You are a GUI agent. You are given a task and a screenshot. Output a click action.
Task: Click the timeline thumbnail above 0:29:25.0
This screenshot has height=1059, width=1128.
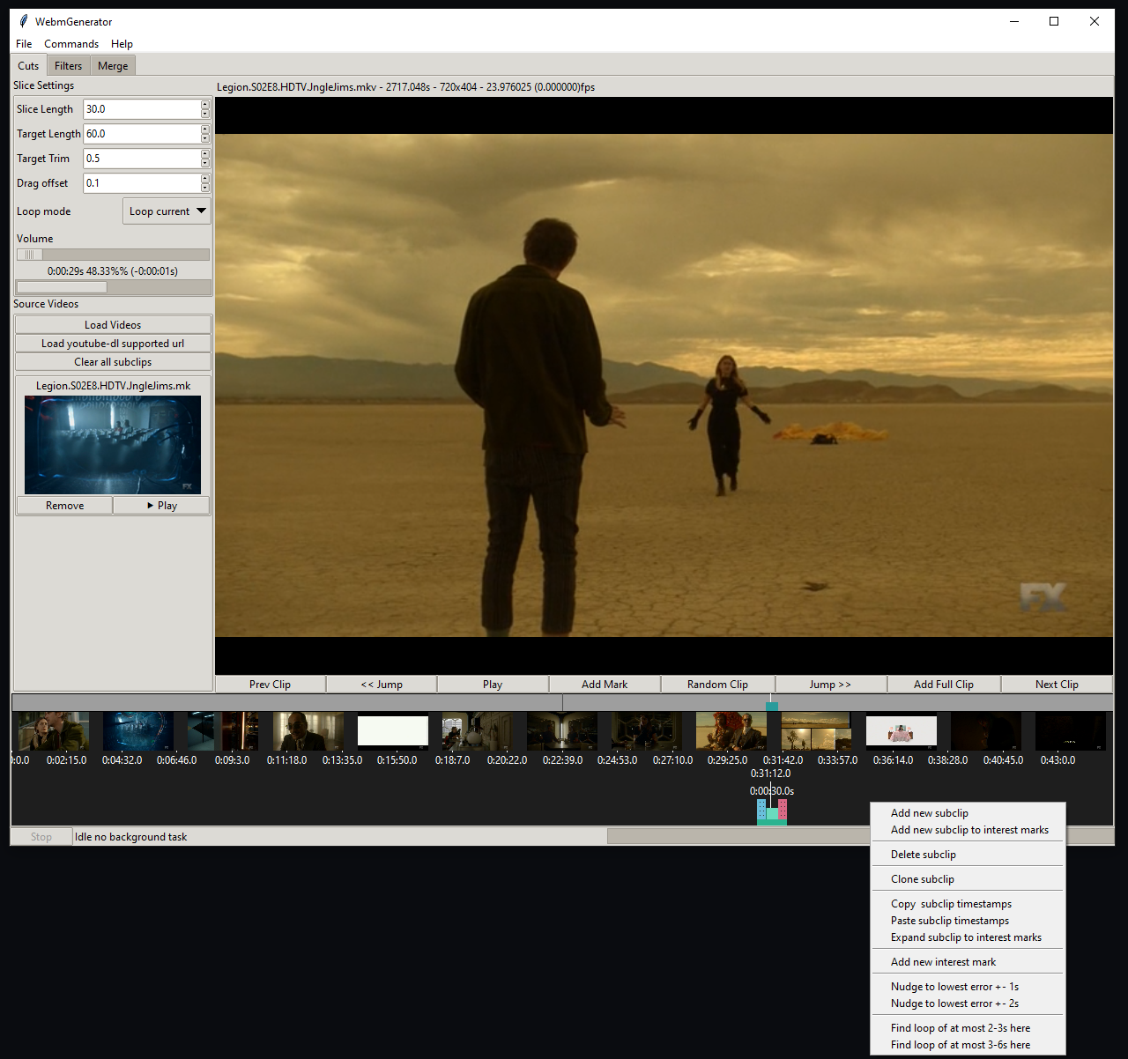[731, 731]
